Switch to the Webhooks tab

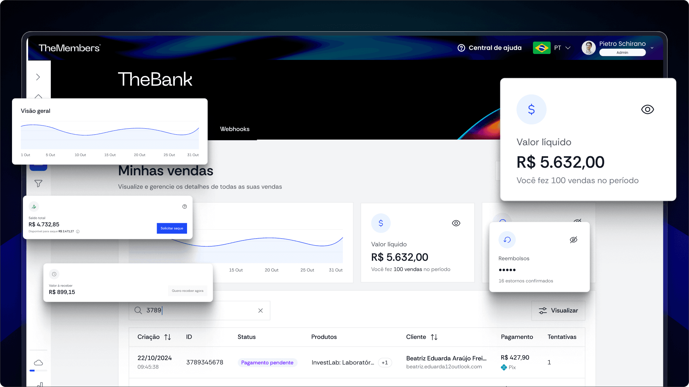[235, 129]
